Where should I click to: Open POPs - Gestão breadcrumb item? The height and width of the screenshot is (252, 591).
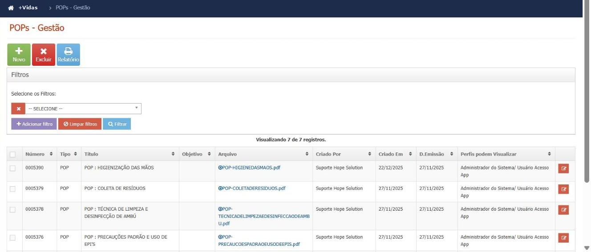click(x=73, y=8)
